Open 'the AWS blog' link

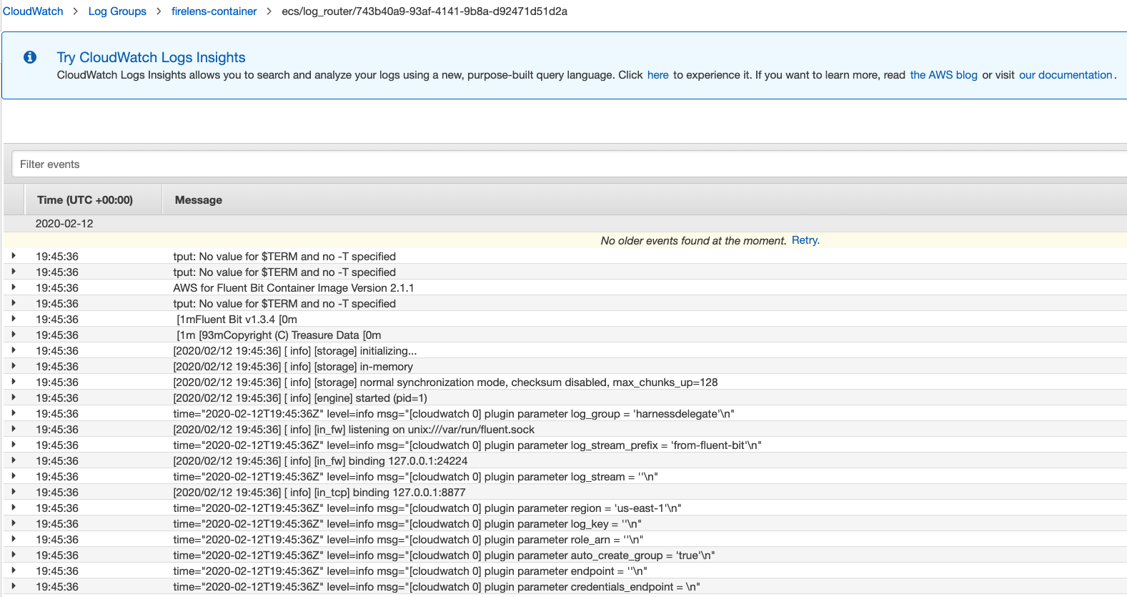(943, 75)
